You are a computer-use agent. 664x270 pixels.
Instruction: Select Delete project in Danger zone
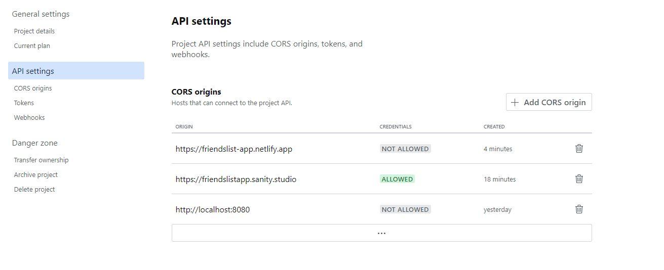(34, 190)
